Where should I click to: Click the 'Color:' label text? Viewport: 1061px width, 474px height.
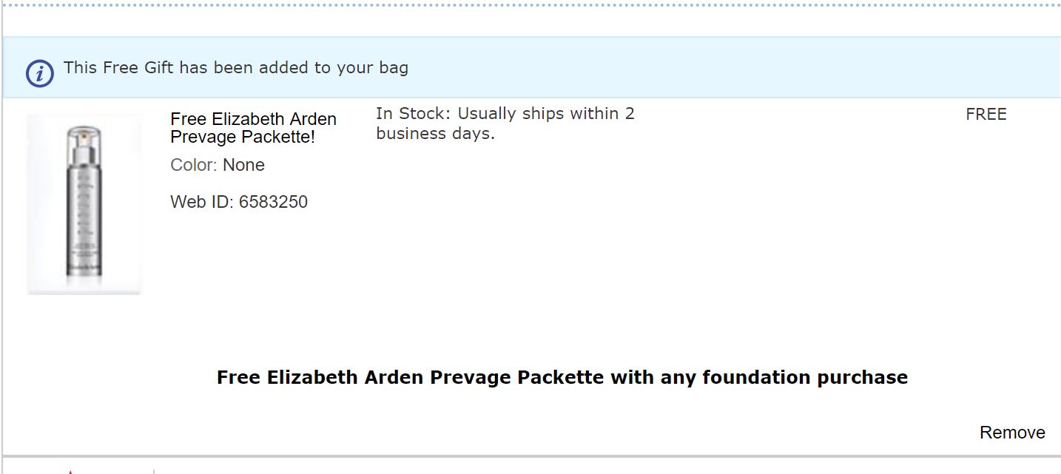pos(194,165)
